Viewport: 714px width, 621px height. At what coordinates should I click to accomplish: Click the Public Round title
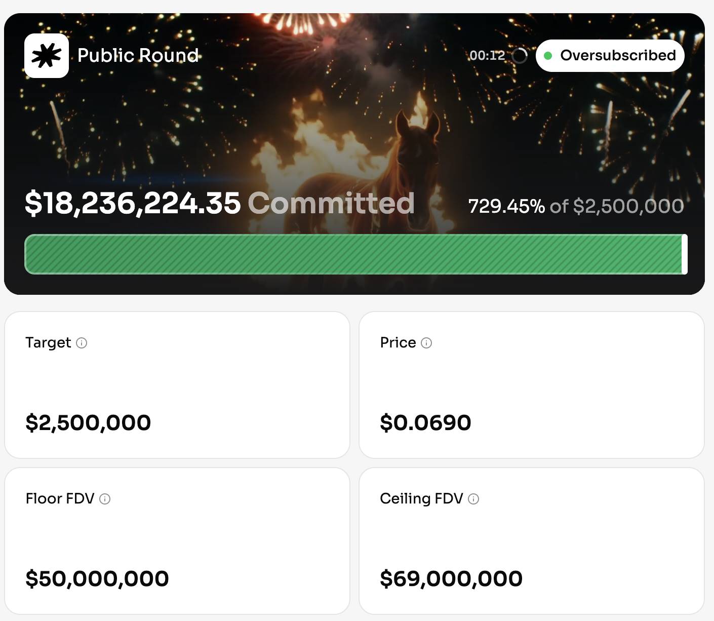pyautogui.click(x=138, y=55)
